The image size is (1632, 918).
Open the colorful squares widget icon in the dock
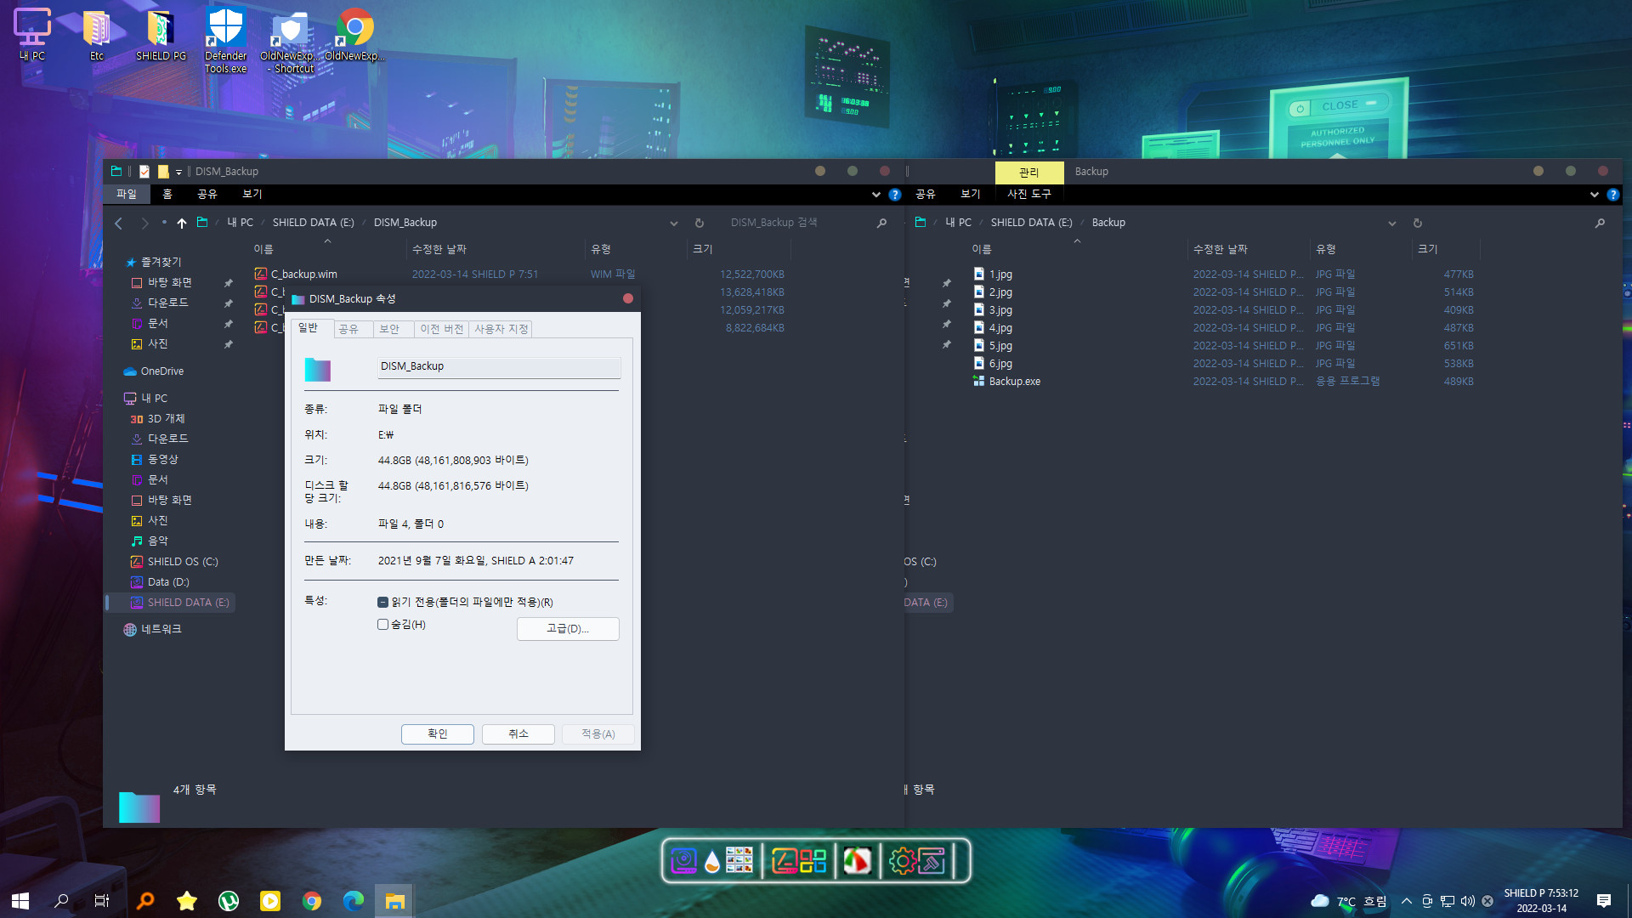813,861
